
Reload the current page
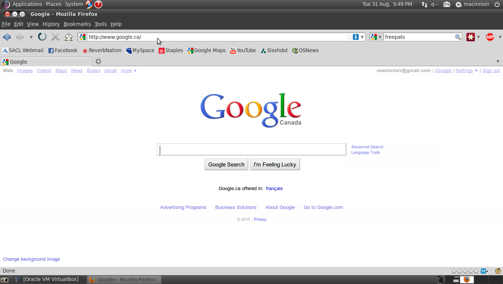tap(43, 37)
